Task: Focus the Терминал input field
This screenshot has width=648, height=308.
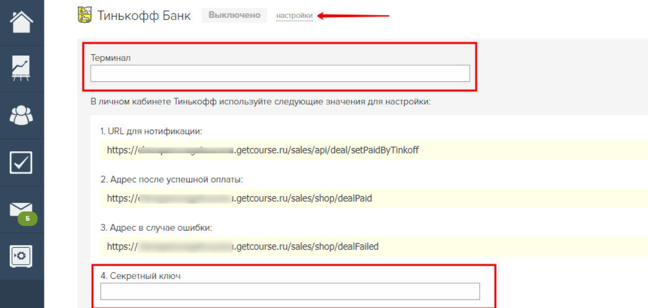Action: 280,73
